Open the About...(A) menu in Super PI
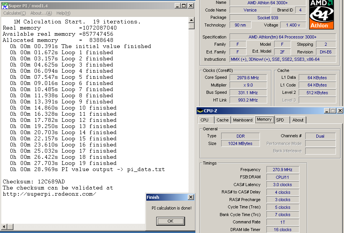 pos(41,13)
